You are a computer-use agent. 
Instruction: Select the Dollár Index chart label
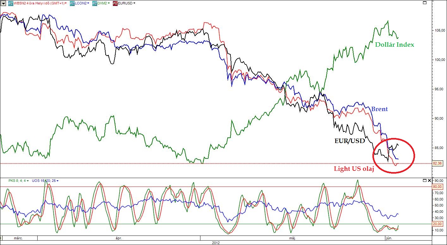[394, 45]
